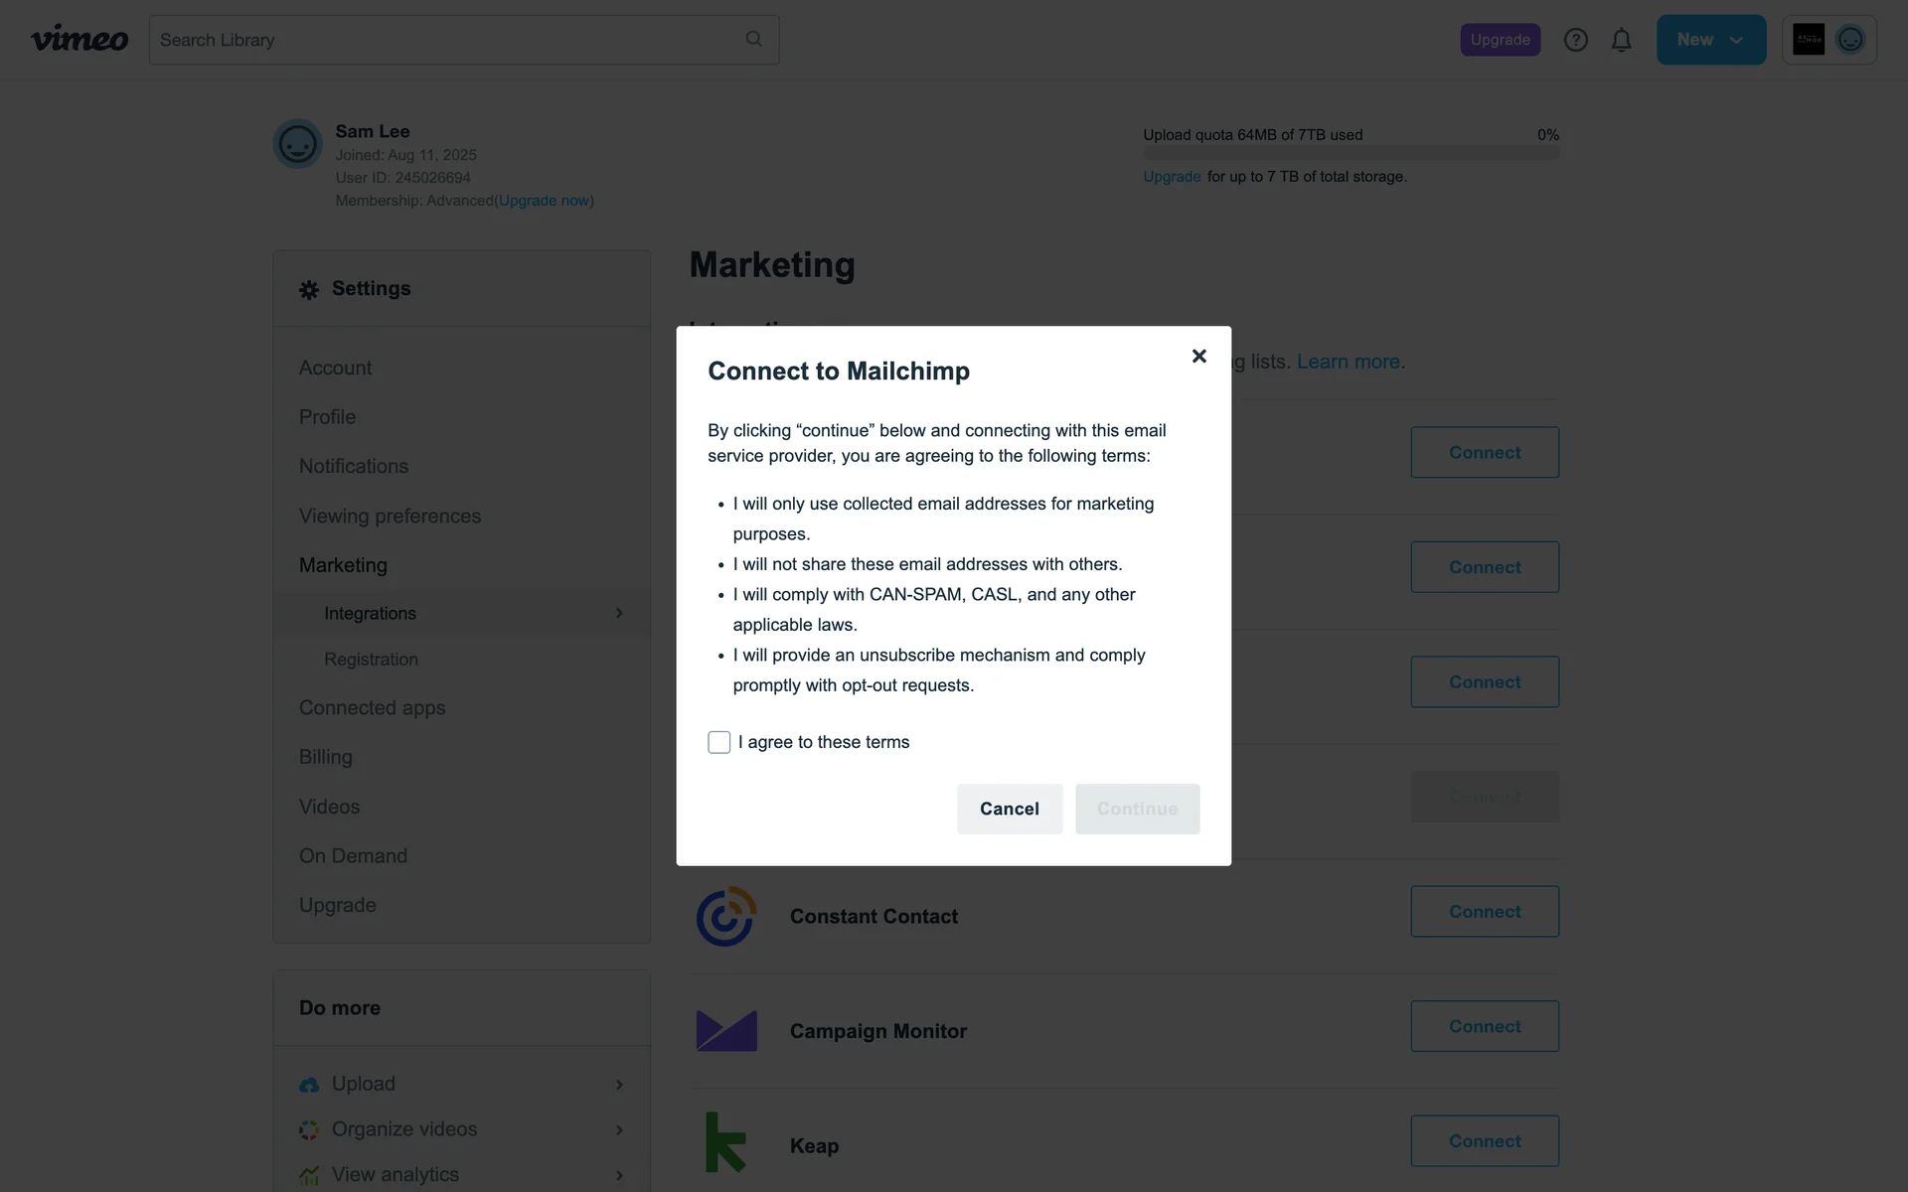This screenshot has height=1192, width=1908.
Task: Open the help question mark icon
Action: click(x=1575, y=40)
